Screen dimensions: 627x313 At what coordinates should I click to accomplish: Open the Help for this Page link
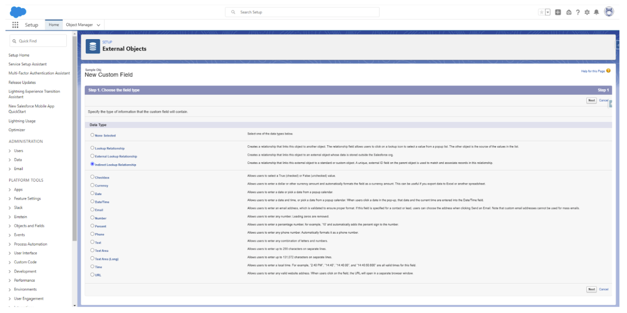click(593, 71)
